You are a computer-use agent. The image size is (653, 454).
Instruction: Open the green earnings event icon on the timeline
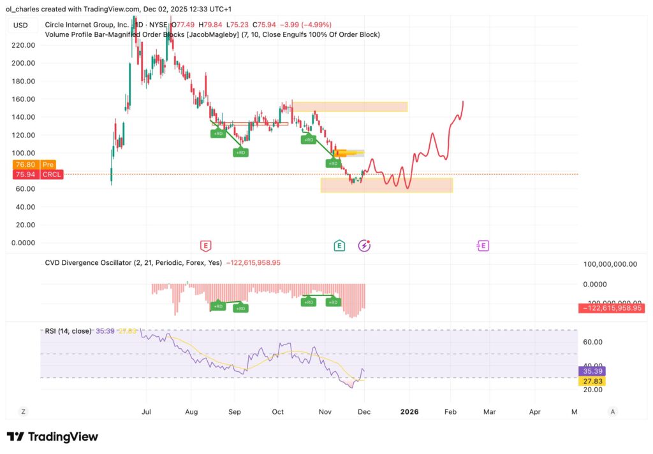click(x=340, y=245)
